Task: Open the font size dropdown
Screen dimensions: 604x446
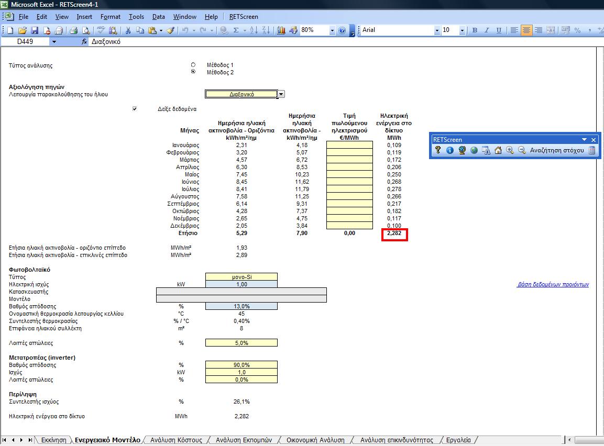Action: click(462, 31)
